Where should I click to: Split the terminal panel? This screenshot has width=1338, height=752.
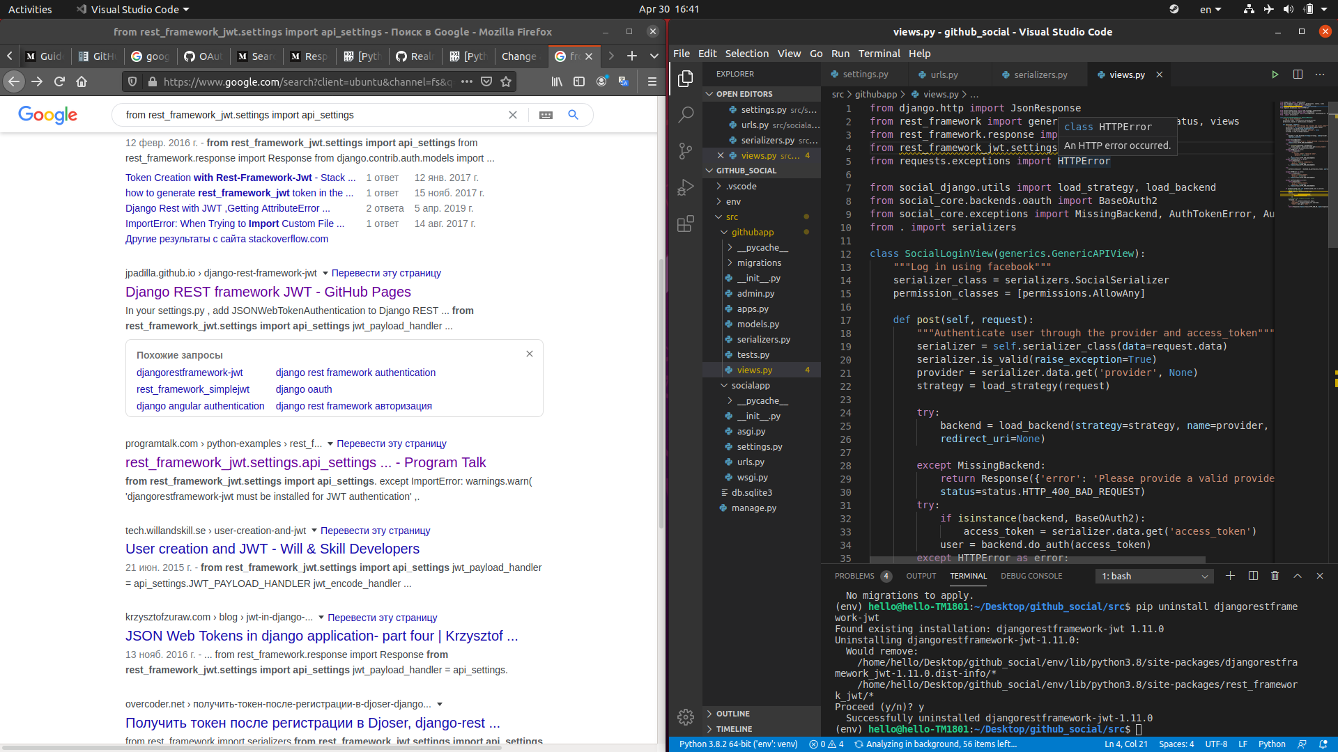(x=1253, y=576)
